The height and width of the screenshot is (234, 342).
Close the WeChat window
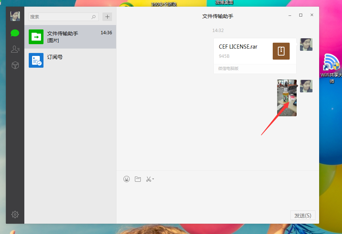click(312, 15)
